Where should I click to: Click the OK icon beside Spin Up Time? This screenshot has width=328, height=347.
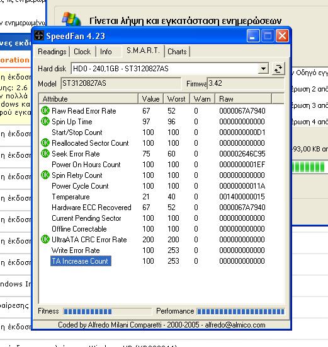click(x=45, y=121)
